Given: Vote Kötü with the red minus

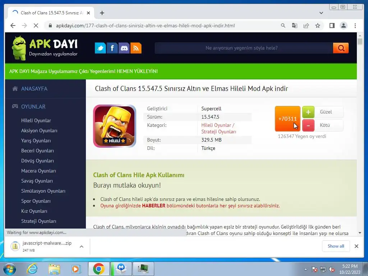Looking at the screenshot, I should (308, 125).
